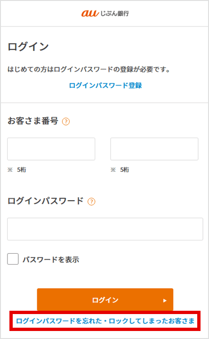This screenshot has width=209, height=339.
Task: Click the au じぶん銀行 logo
Action: [x=105, y=13]
